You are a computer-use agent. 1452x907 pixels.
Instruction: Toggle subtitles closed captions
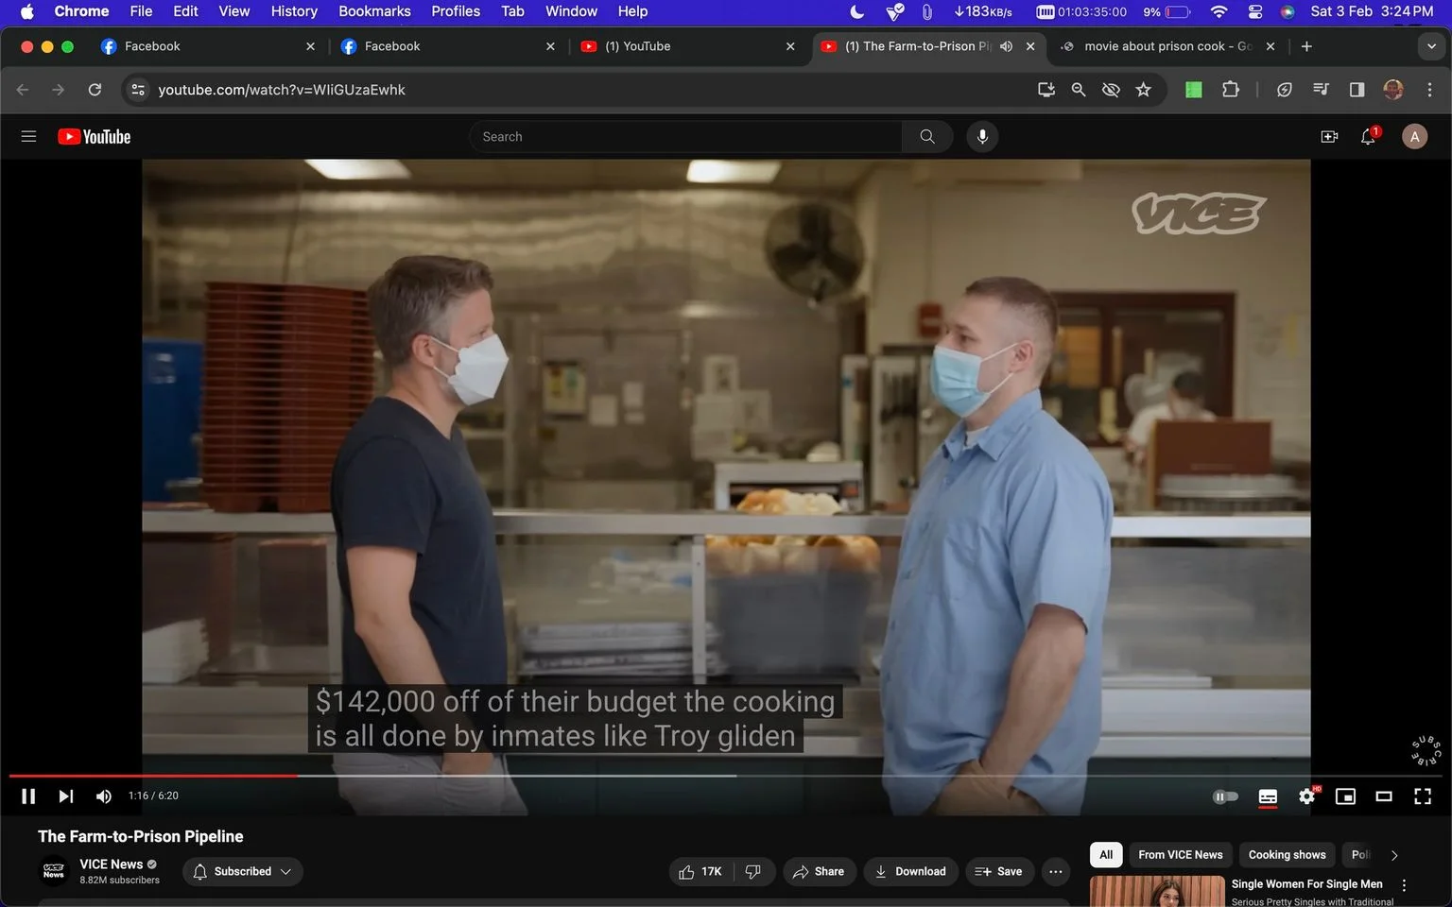point(1269,796)
